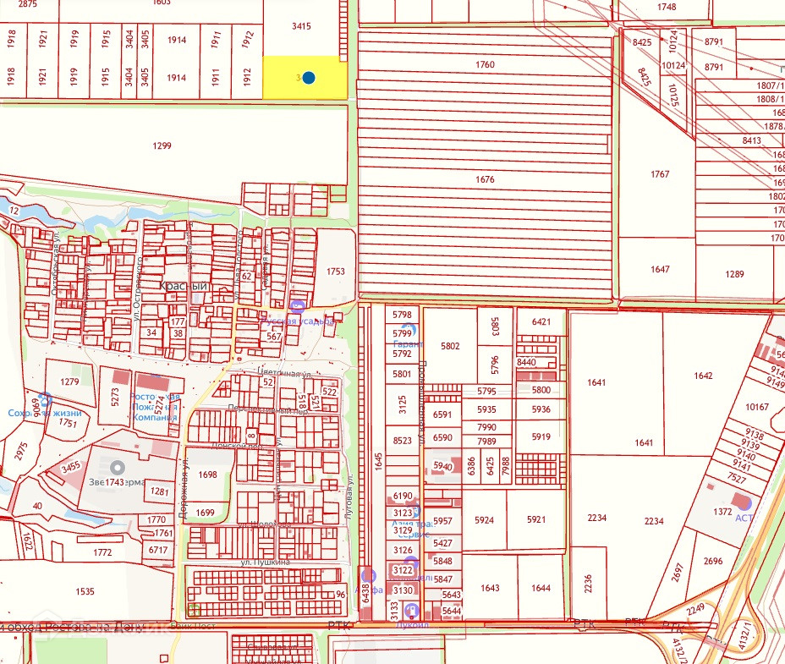This screenshot has height=664, width=785.
Task: Click parcel label 1647
Action: [659, 269]
